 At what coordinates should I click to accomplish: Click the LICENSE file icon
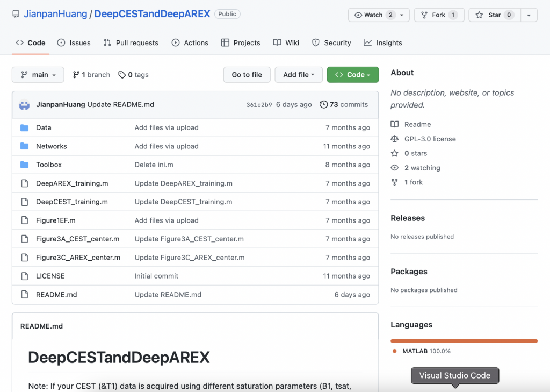click(24, 276)
